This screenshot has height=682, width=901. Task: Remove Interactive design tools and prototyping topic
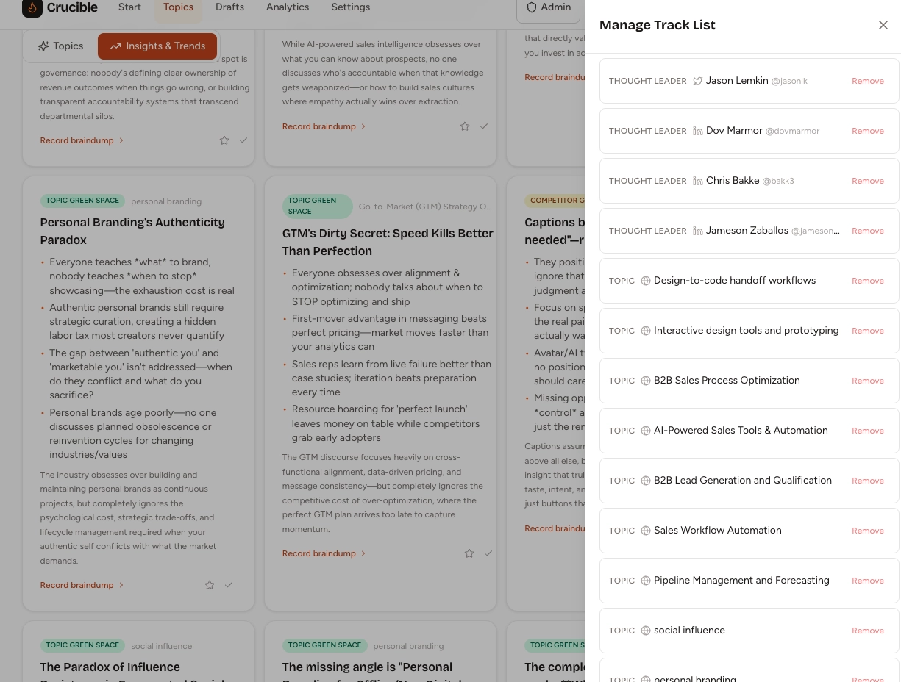click(868, 331)
